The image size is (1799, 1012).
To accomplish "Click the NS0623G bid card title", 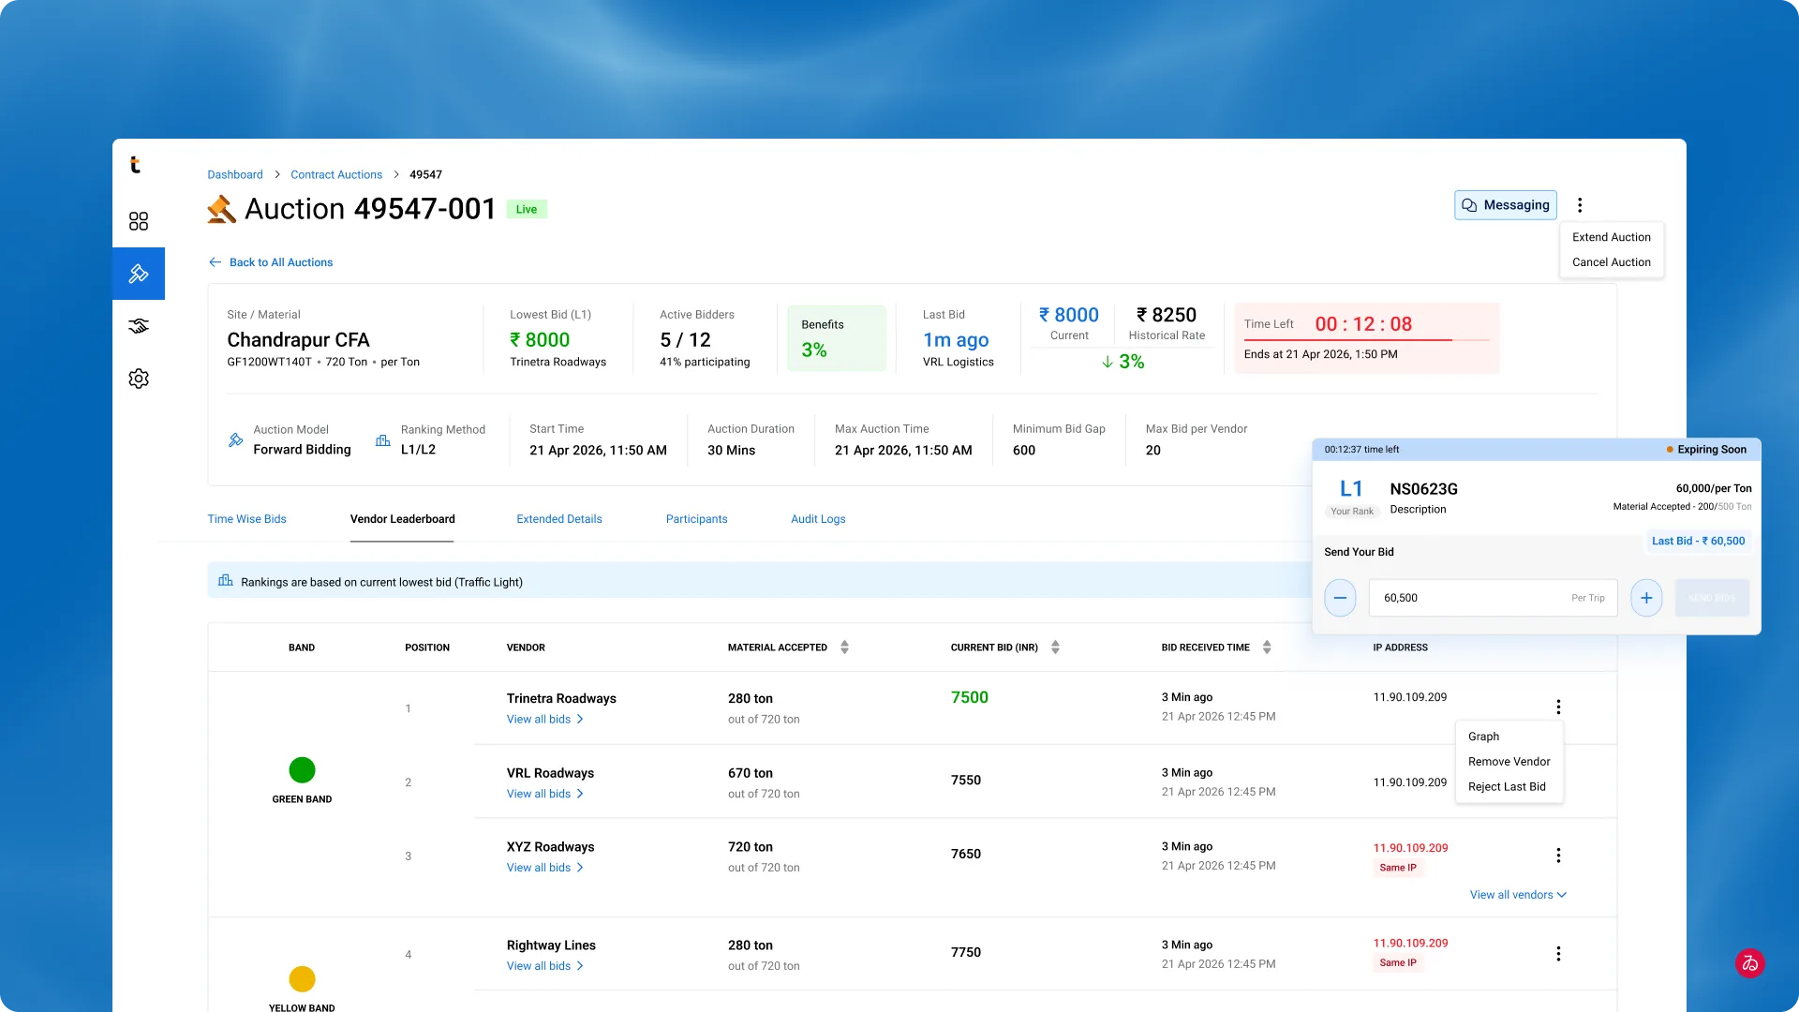I will pyautogui.click(x=1423, y=489).
